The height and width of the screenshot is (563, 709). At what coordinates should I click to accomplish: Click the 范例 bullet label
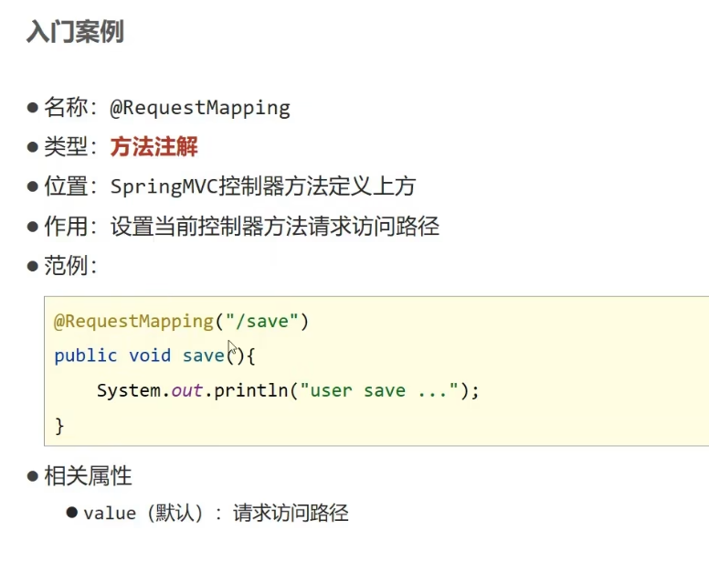coord(66,265)
